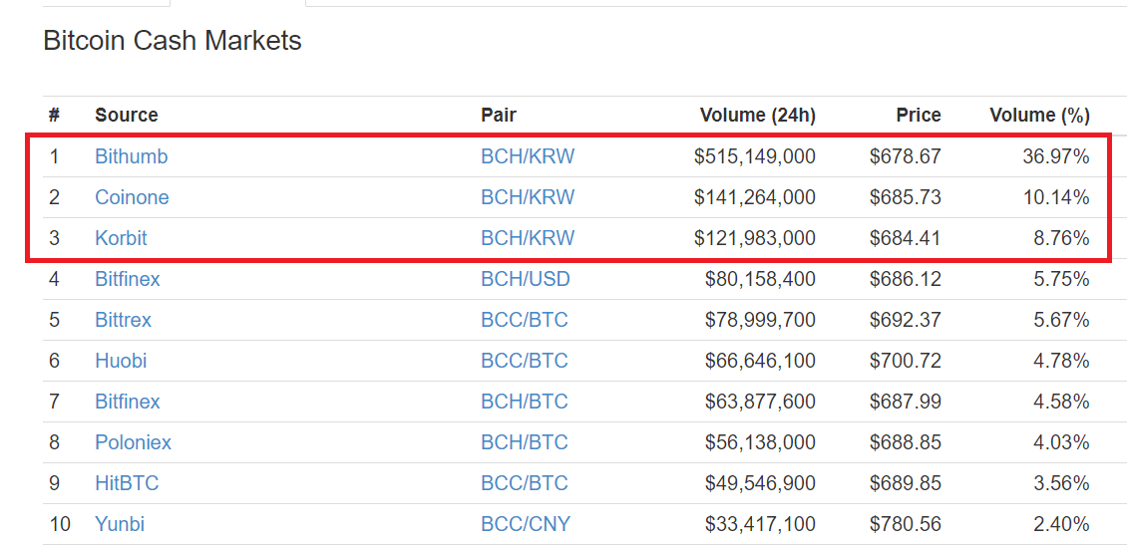The image size is (1127, 546).
Task: Select the $63,877,600 volume value
Action: (760, 402)
